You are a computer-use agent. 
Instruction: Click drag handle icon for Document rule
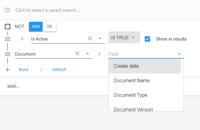[8, 54]
